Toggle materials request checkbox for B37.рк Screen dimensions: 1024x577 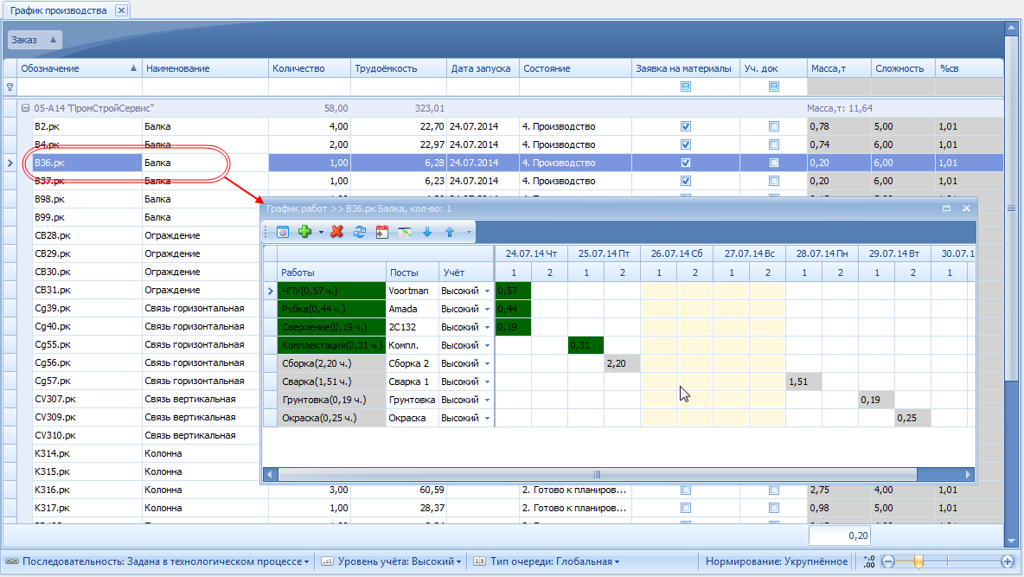686,181
